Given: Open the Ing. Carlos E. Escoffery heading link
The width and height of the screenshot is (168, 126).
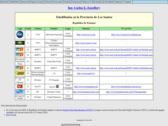Looking at the screenshot, I should point(84,8).
